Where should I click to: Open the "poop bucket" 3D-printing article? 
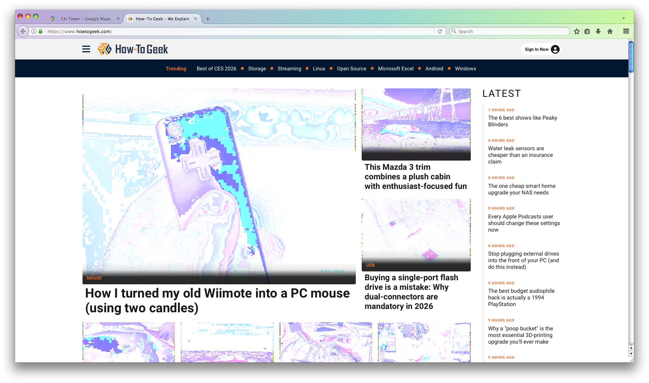click(x=521, y=335)
